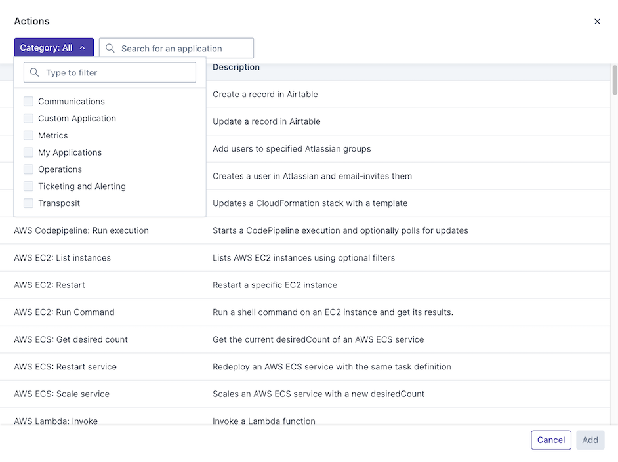Check the Transposit category checkbox

point(28,203)
